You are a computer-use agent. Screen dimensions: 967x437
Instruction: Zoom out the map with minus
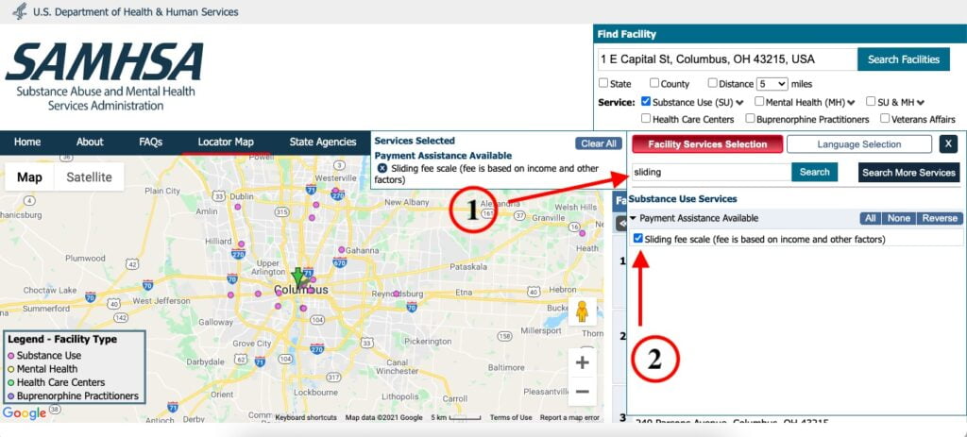click(x=582, y=392)
